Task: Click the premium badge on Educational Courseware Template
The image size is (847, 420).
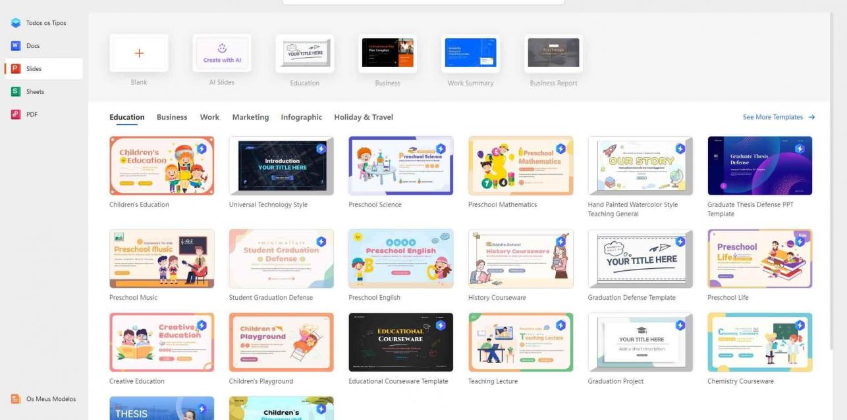Action: pyautogui.click(x=441, y=325)
